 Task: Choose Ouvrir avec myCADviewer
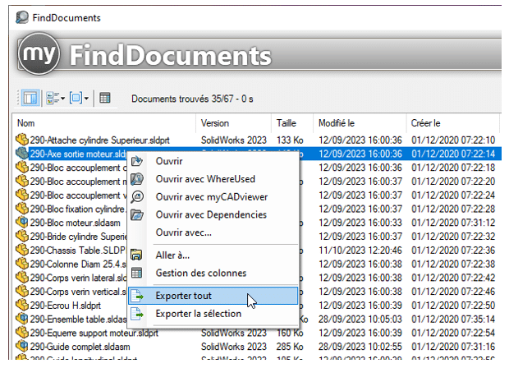[212, 197]
